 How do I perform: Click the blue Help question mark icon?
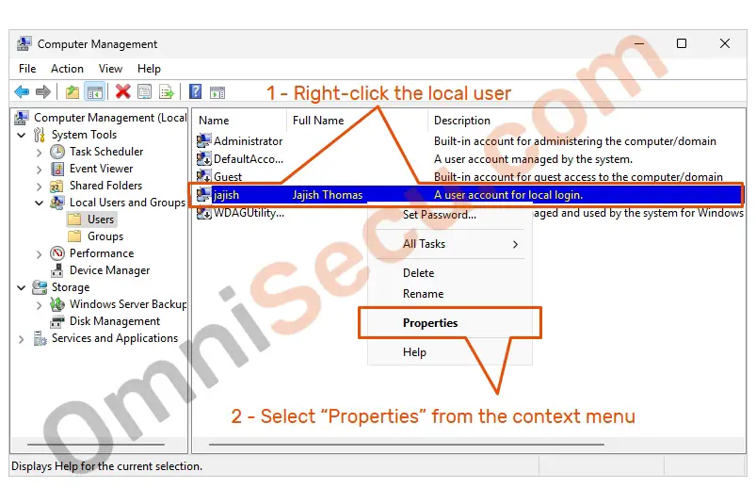pos(195,91)
